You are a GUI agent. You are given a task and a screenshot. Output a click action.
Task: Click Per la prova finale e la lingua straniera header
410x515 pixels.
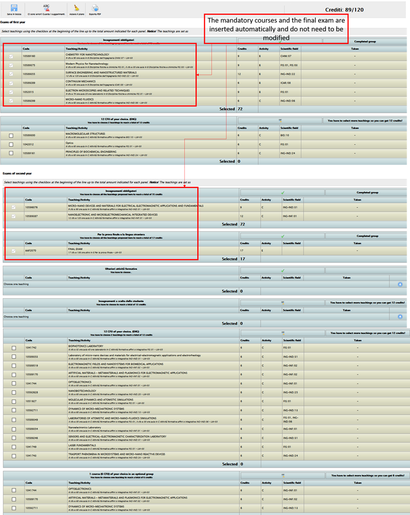[x=121, y=235]
